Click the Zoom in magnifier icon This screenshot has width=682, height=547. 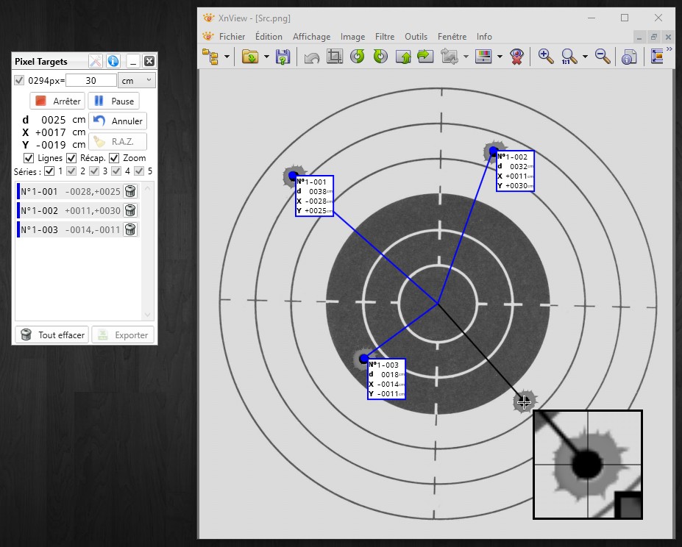545,57
